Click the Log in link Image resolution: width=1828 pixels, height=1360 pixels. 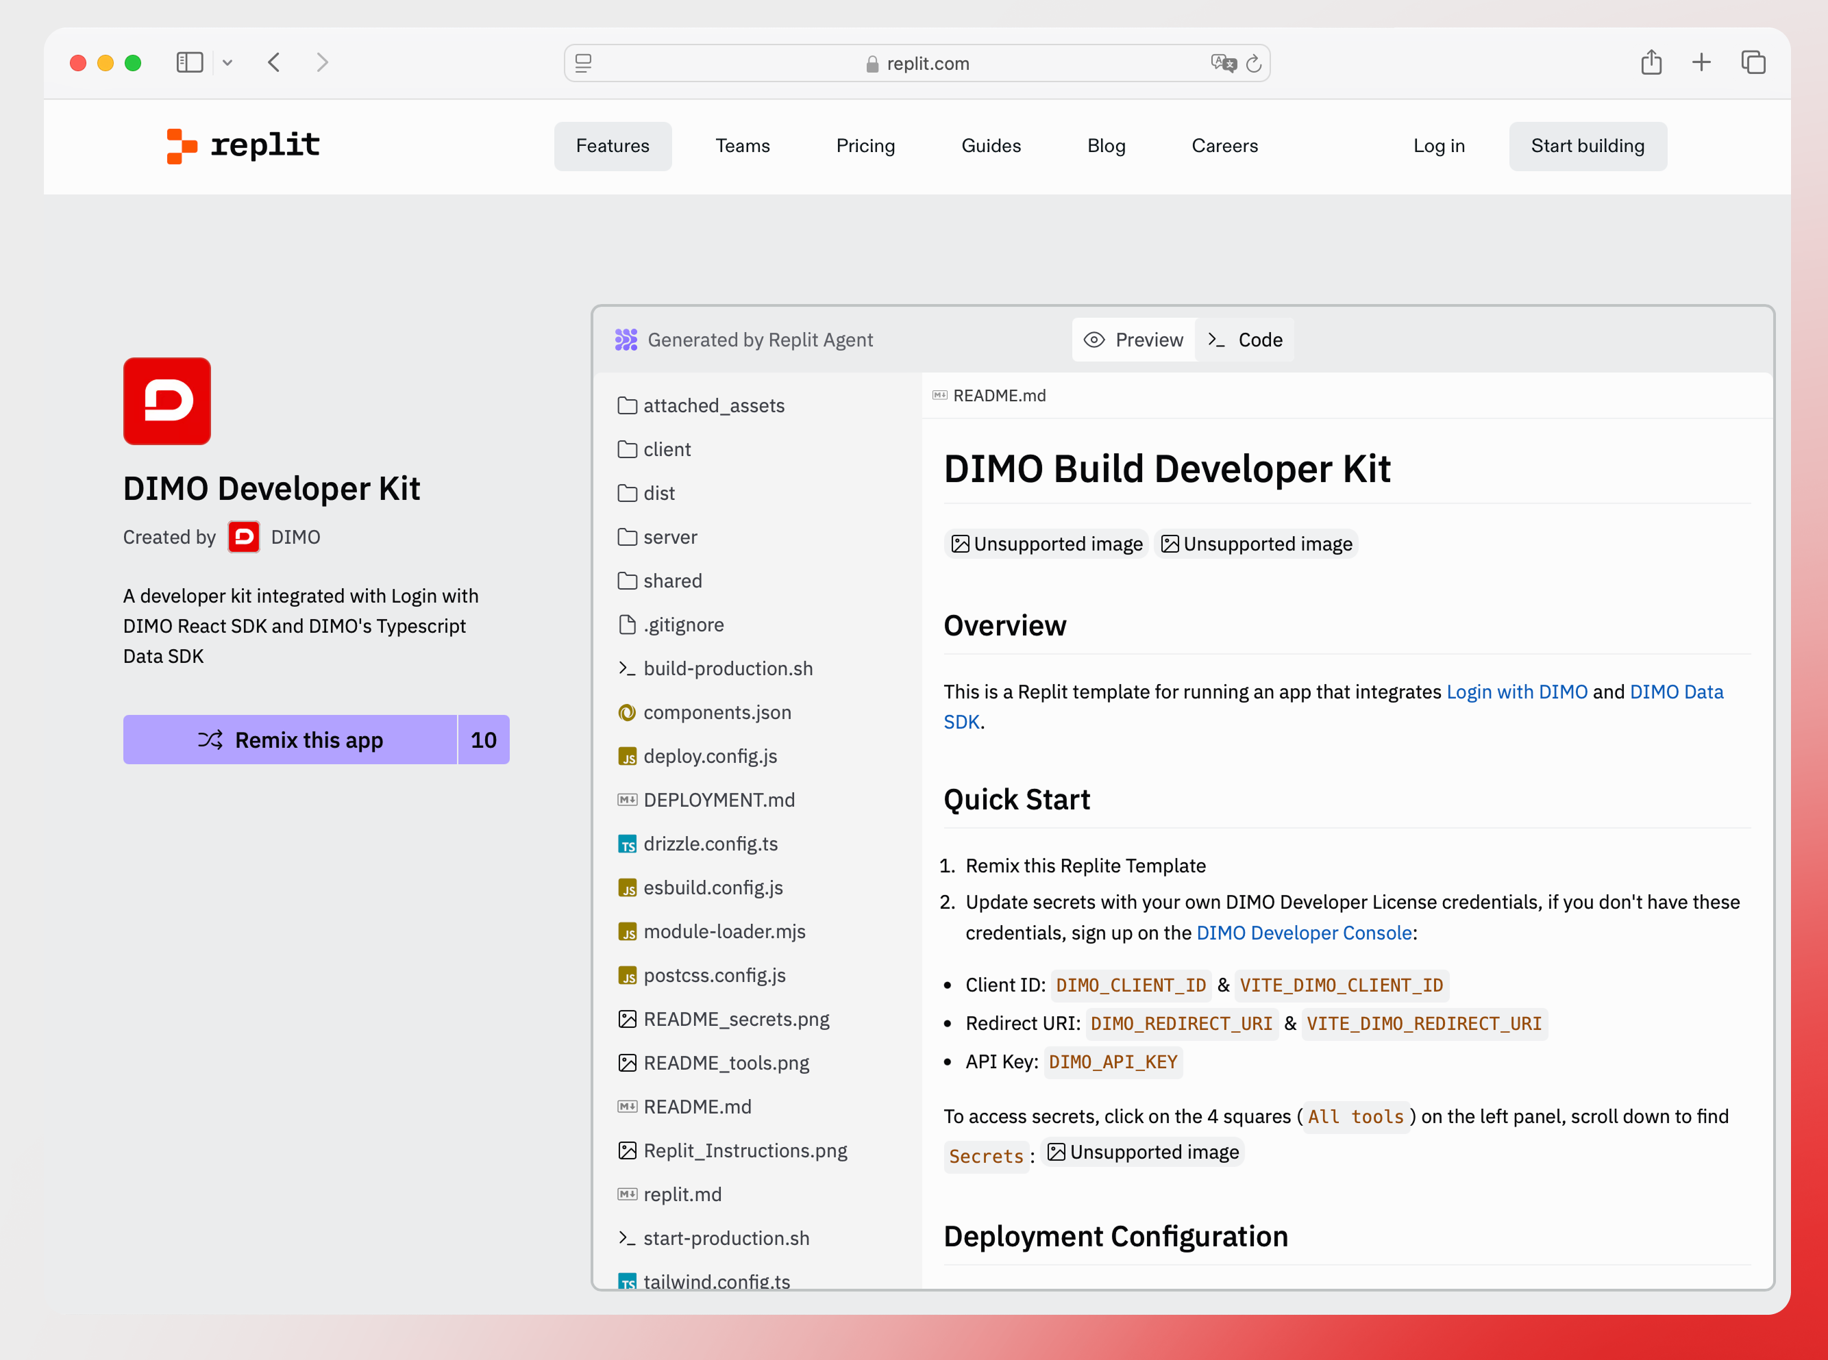[1438, 146]
